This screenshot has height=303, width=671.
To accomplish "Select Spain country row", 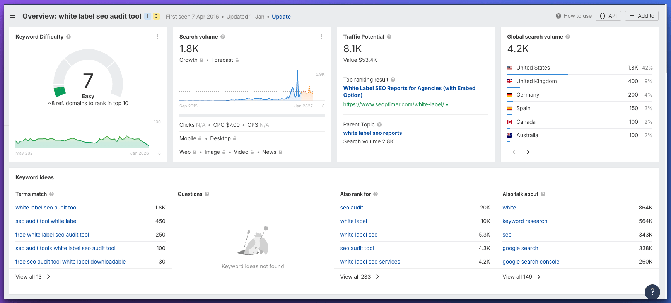I will pos(580,108).
